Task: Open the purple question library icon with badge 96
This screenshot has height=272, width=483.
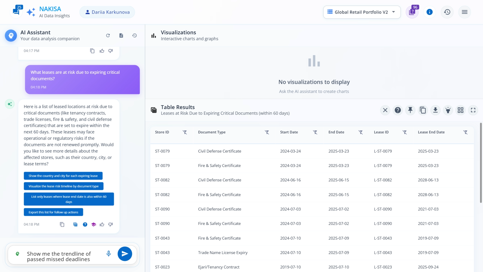Action: [x=412, y=12]
